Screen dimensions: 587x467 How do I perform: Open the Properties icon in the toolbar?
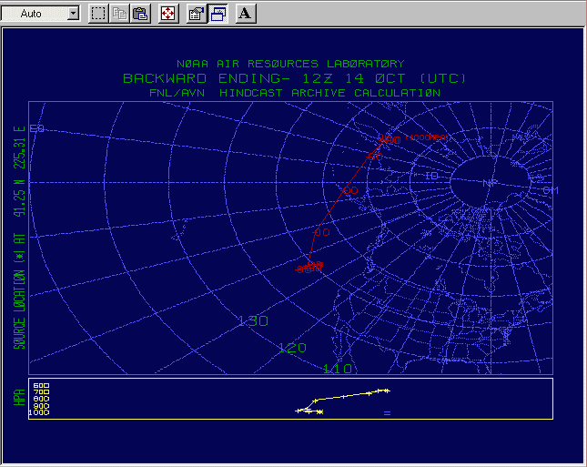point(196,14)
